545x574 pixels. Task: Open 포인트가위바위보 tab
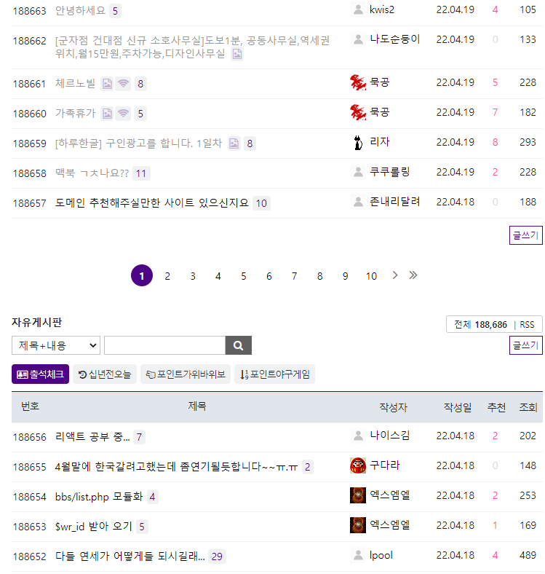click(x=186, y=374)
